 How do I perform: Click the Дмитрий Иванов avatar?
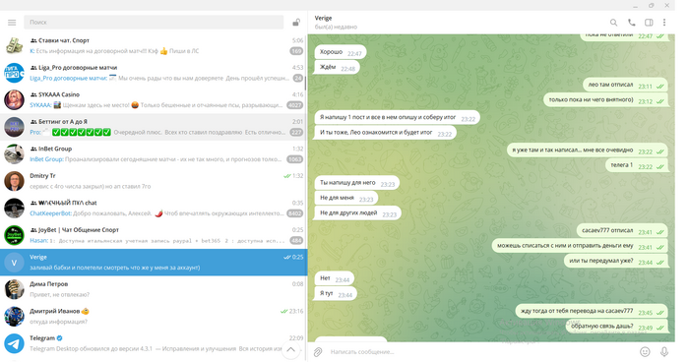pos(14,317)
